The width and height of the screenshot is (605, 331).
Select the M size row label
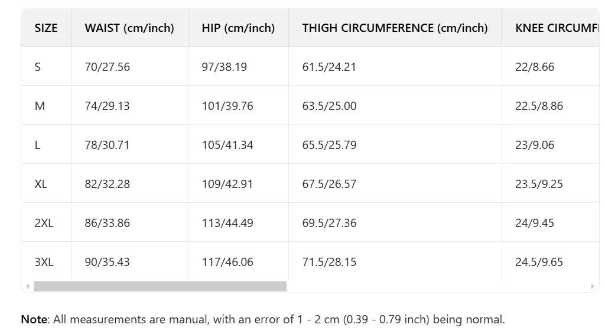(x=40, y=106)
